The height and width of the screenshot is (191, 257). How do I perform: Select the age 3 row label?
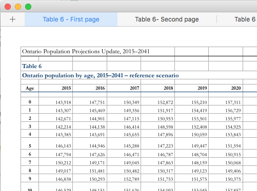(x=30, y=126)
